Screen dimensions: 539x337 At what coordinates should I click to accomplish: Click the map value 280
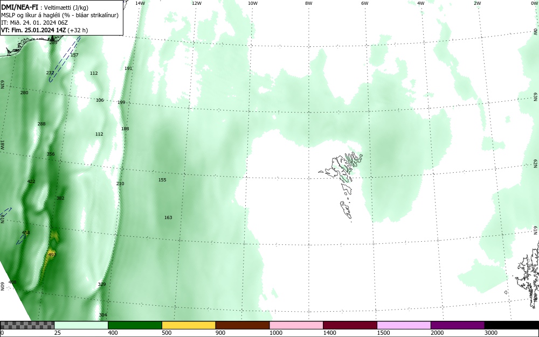pyautogui.click(x=24, y=93)
